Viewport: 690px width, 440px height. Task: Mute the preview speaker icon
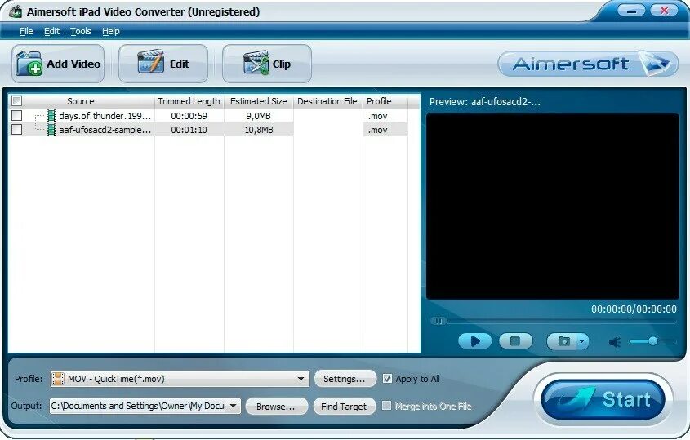[615, 342]
